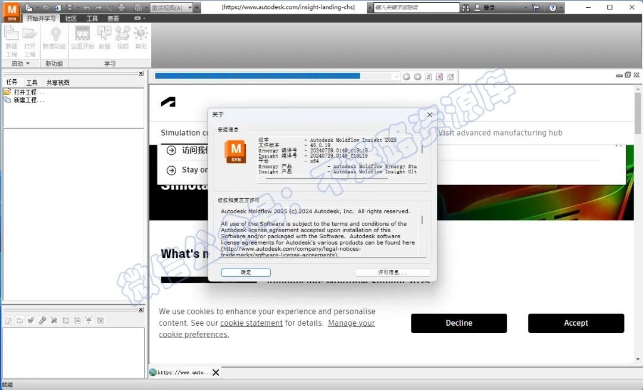This screenshot has height=390, width=643.
Task: Click the crossed tools icon in lower panel toolbar
Action: (x=54, y=320)
